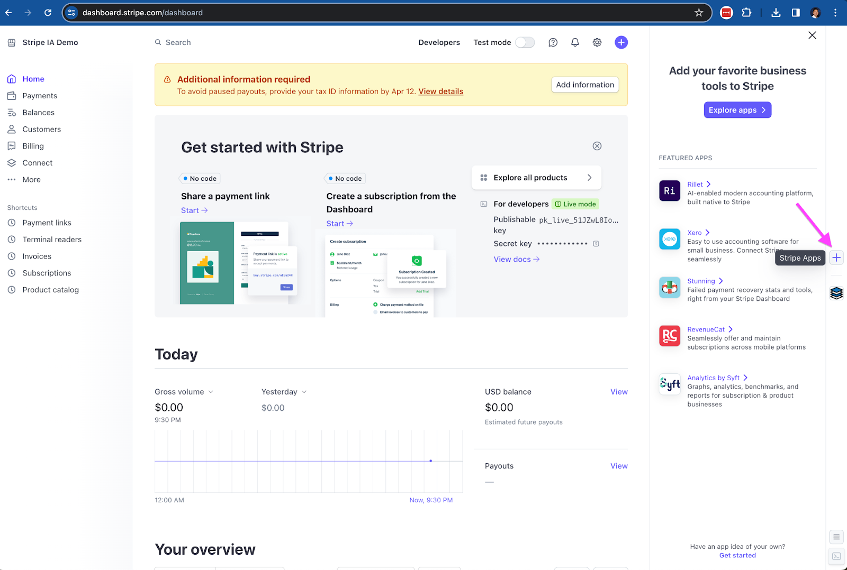
Task: Open the list icon in right rail
Action: click(836, 537)
